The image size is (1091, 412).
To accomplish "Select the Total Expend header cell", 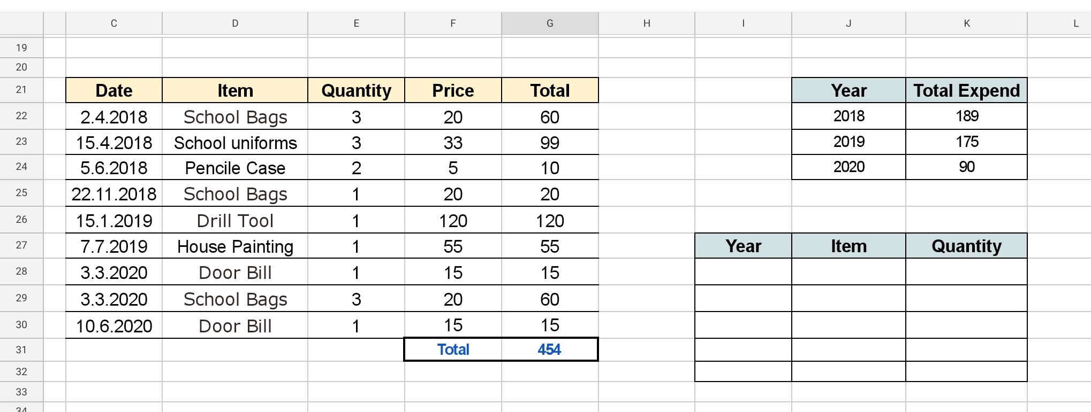I will click(x=966, y=90).
